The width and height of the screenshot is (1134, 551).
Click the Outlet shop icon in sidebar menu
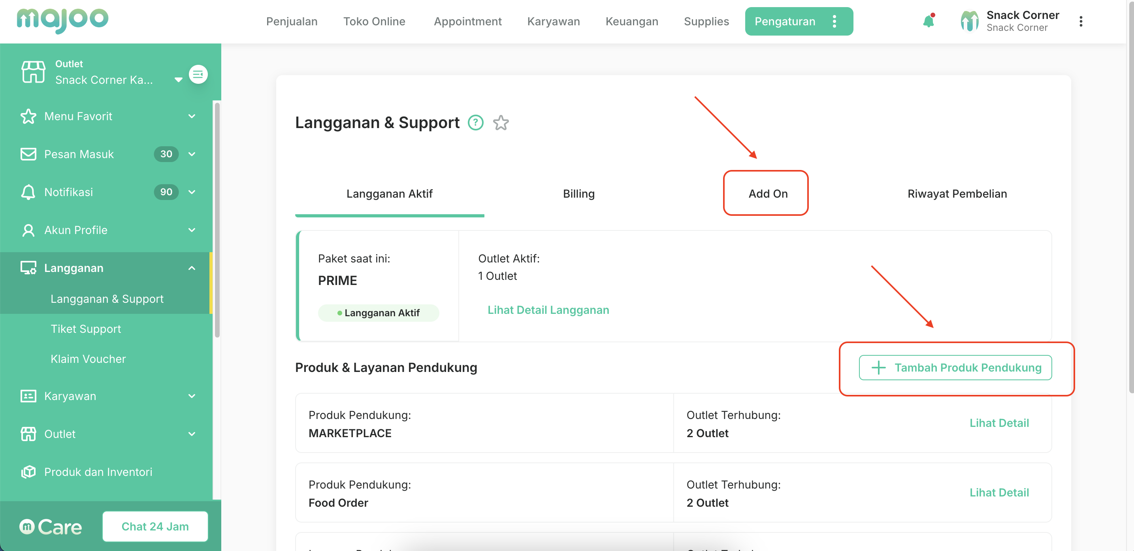pos(28,434)
